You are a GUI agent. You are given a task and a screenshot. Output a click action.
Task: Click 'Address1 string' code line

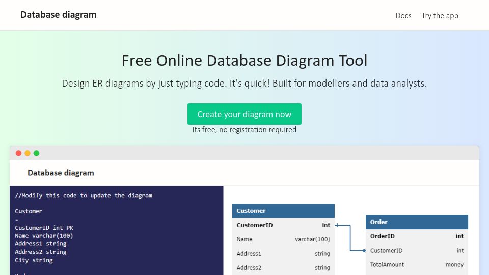point(41,243)
